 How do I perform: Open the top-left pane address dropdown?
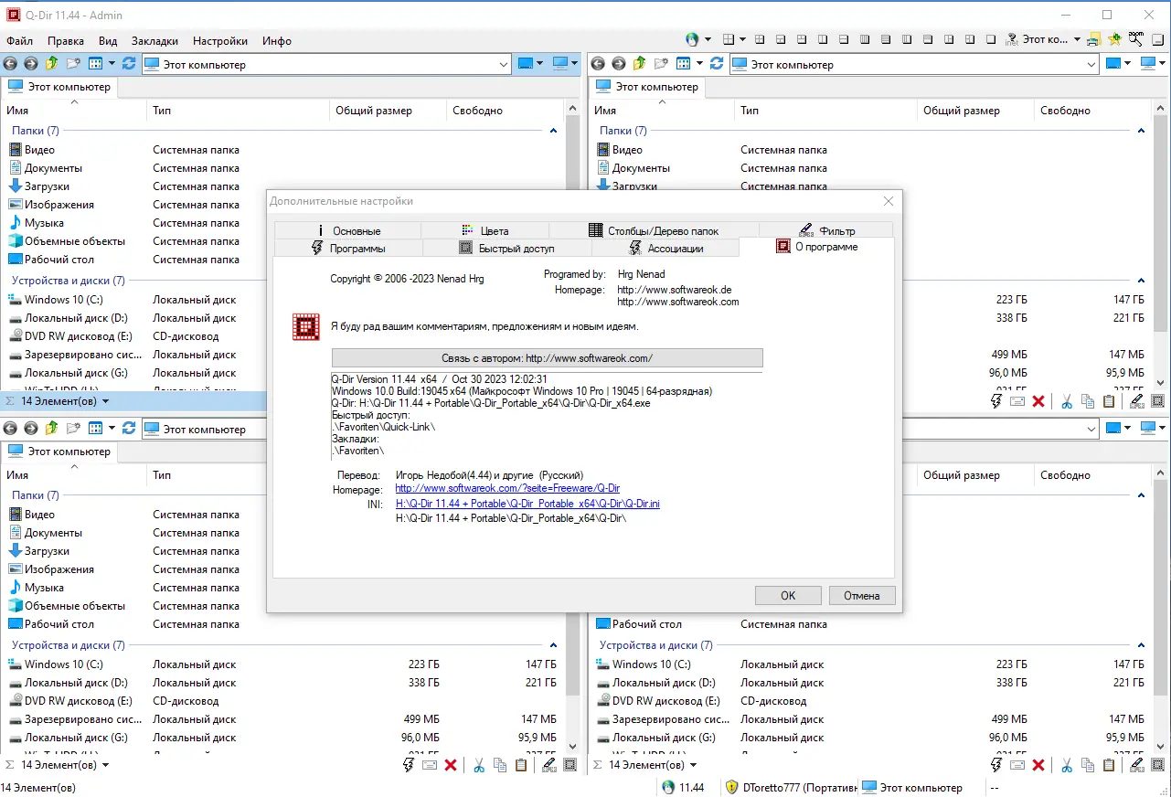click(504, 64)
